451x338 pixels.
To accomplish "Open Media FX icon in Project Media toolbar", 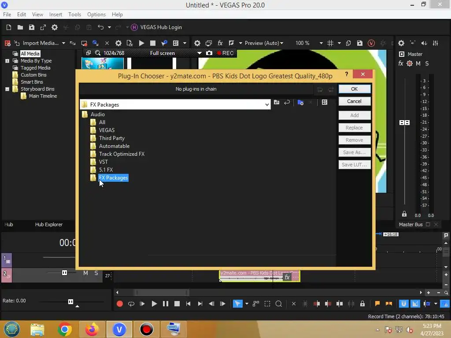I will coord(129,43).
